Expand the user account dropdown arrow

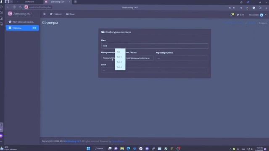click(266, 15)
